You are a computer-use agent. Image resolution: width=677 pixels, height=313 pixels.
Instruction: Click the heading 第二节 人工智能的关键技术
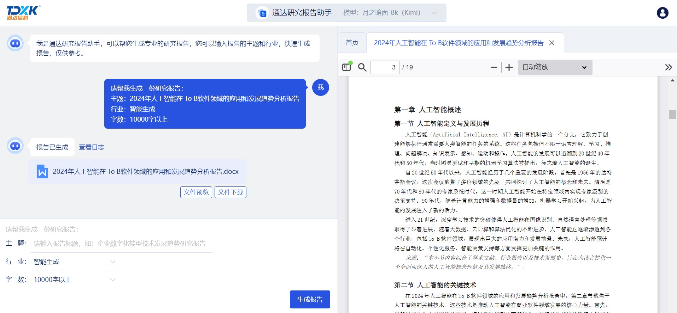[435, 285]
